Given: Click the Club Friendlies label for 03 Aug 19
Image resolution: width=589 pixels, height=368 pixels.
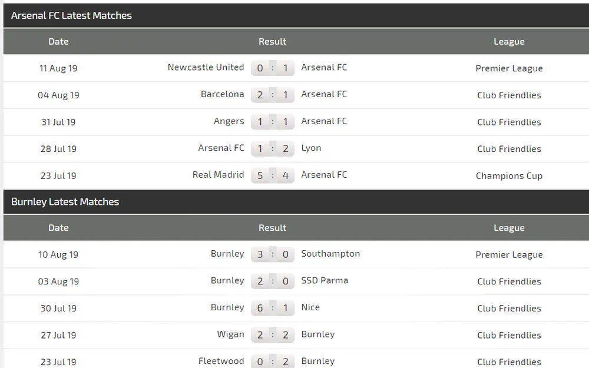Looking at the screenshot, I should pos(509,281).
